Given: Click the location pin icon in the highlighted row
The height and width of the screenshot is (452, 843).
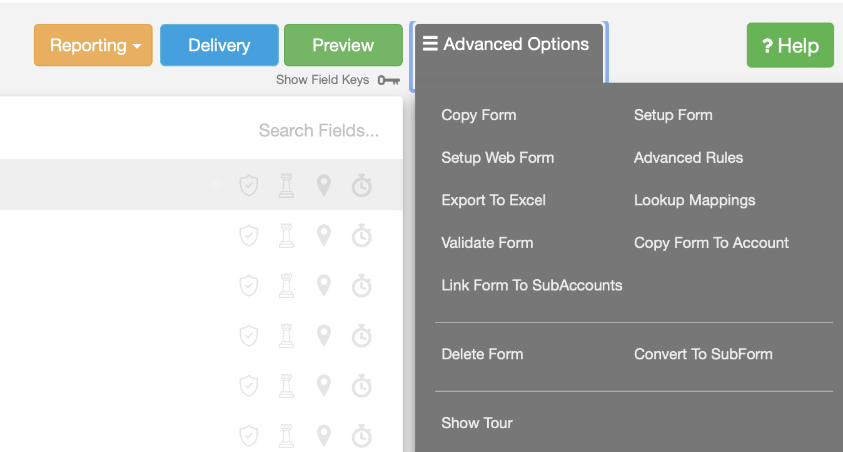Looking at the screenshot, I should tap(323, 185).
